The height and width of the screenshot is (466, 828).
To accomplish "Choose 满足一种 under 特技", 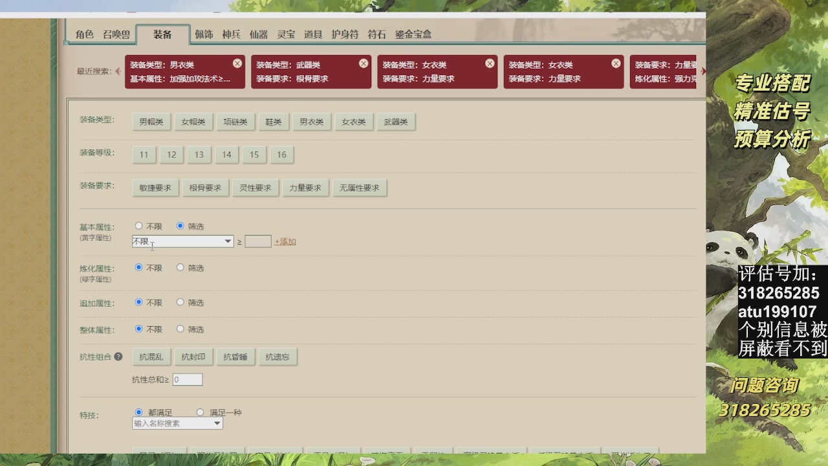I will click(201, 412).
